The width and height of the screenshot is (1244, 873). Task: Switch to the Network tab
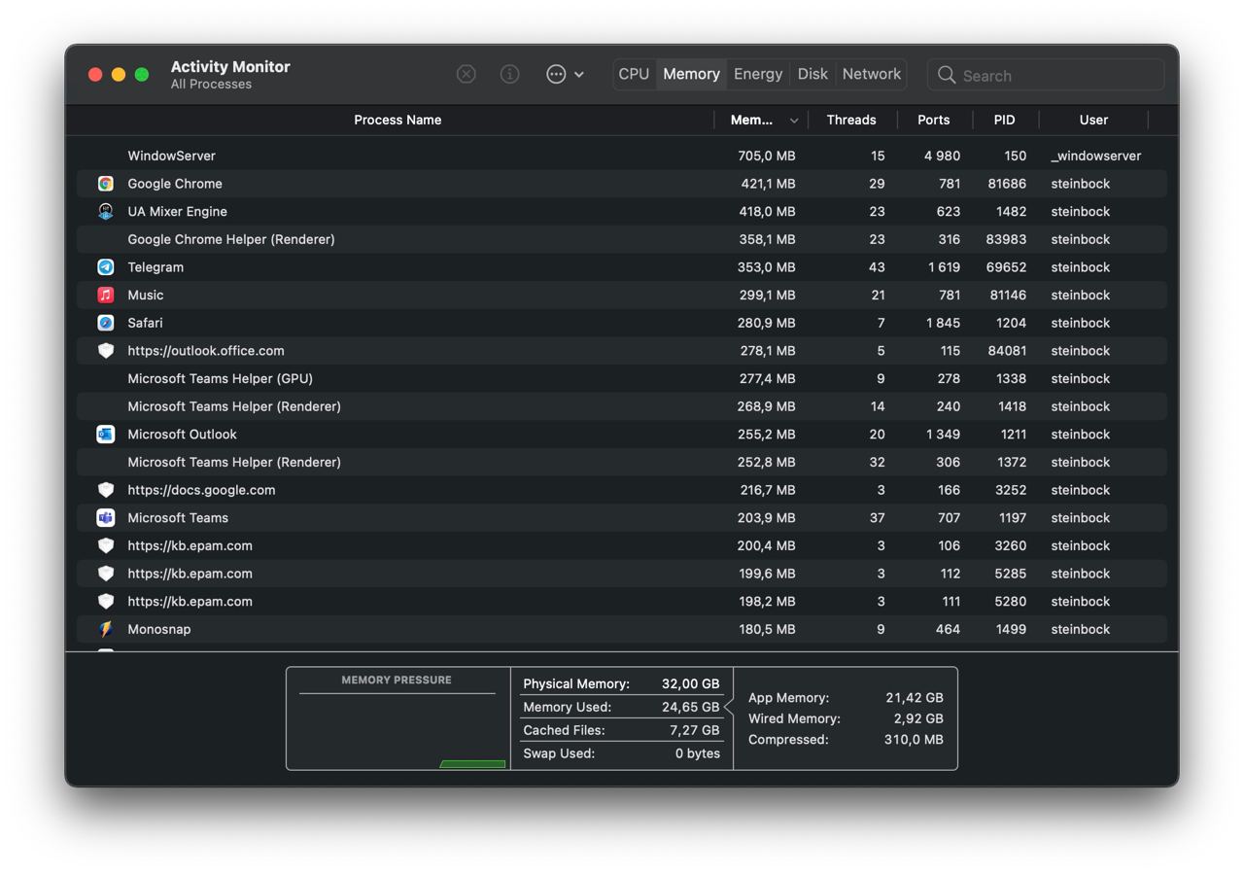[872, 74]
